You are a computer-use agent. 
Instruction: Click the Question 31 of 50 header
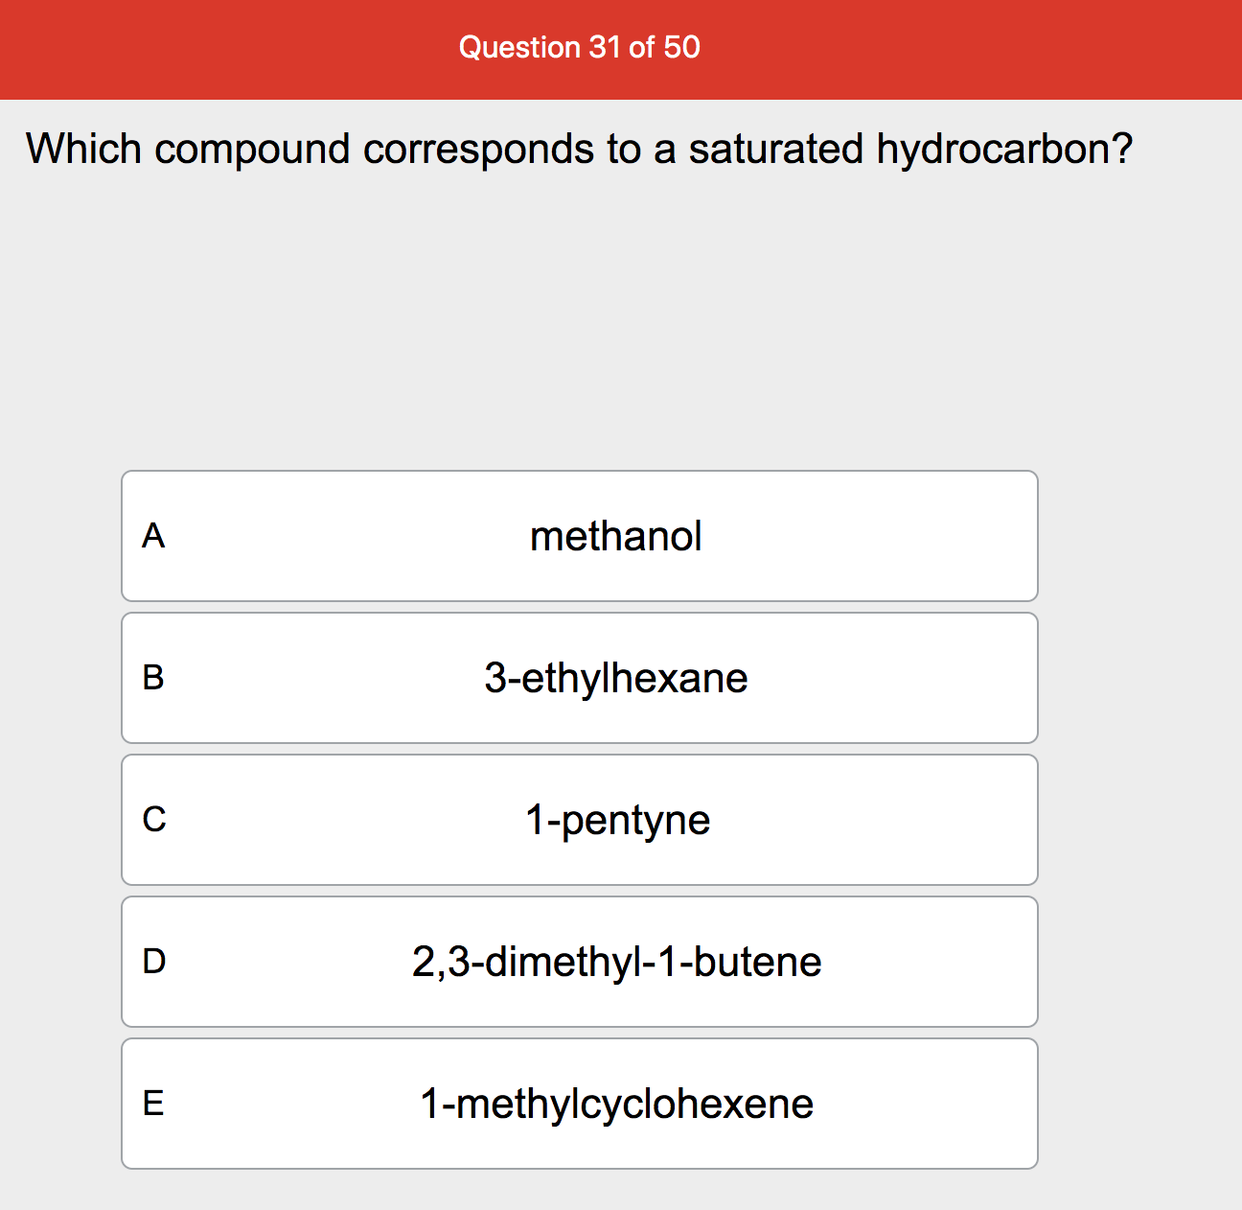tap(579, 47)
